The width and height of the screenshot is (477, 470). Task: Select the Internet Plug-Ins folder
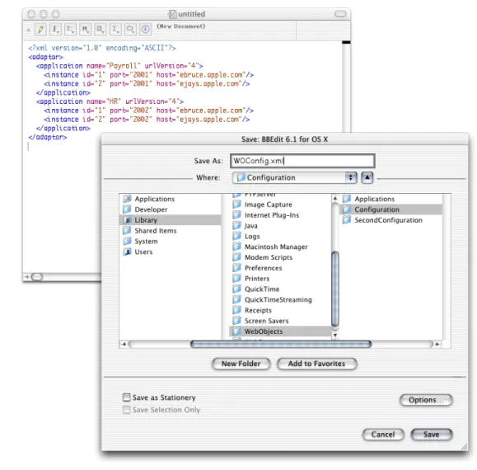[280, 215]
